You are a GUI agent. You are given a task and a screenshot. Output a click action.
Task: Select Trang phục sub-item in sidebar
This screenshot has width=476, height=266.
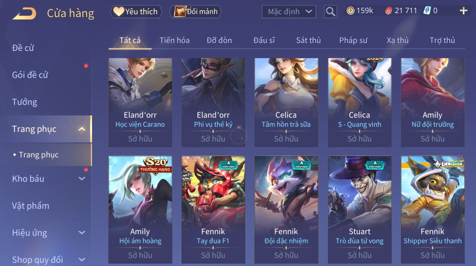[39, 155]
